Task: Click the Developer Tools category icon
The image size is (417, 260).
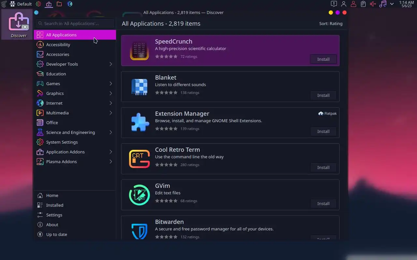Action: pos(40,64)
